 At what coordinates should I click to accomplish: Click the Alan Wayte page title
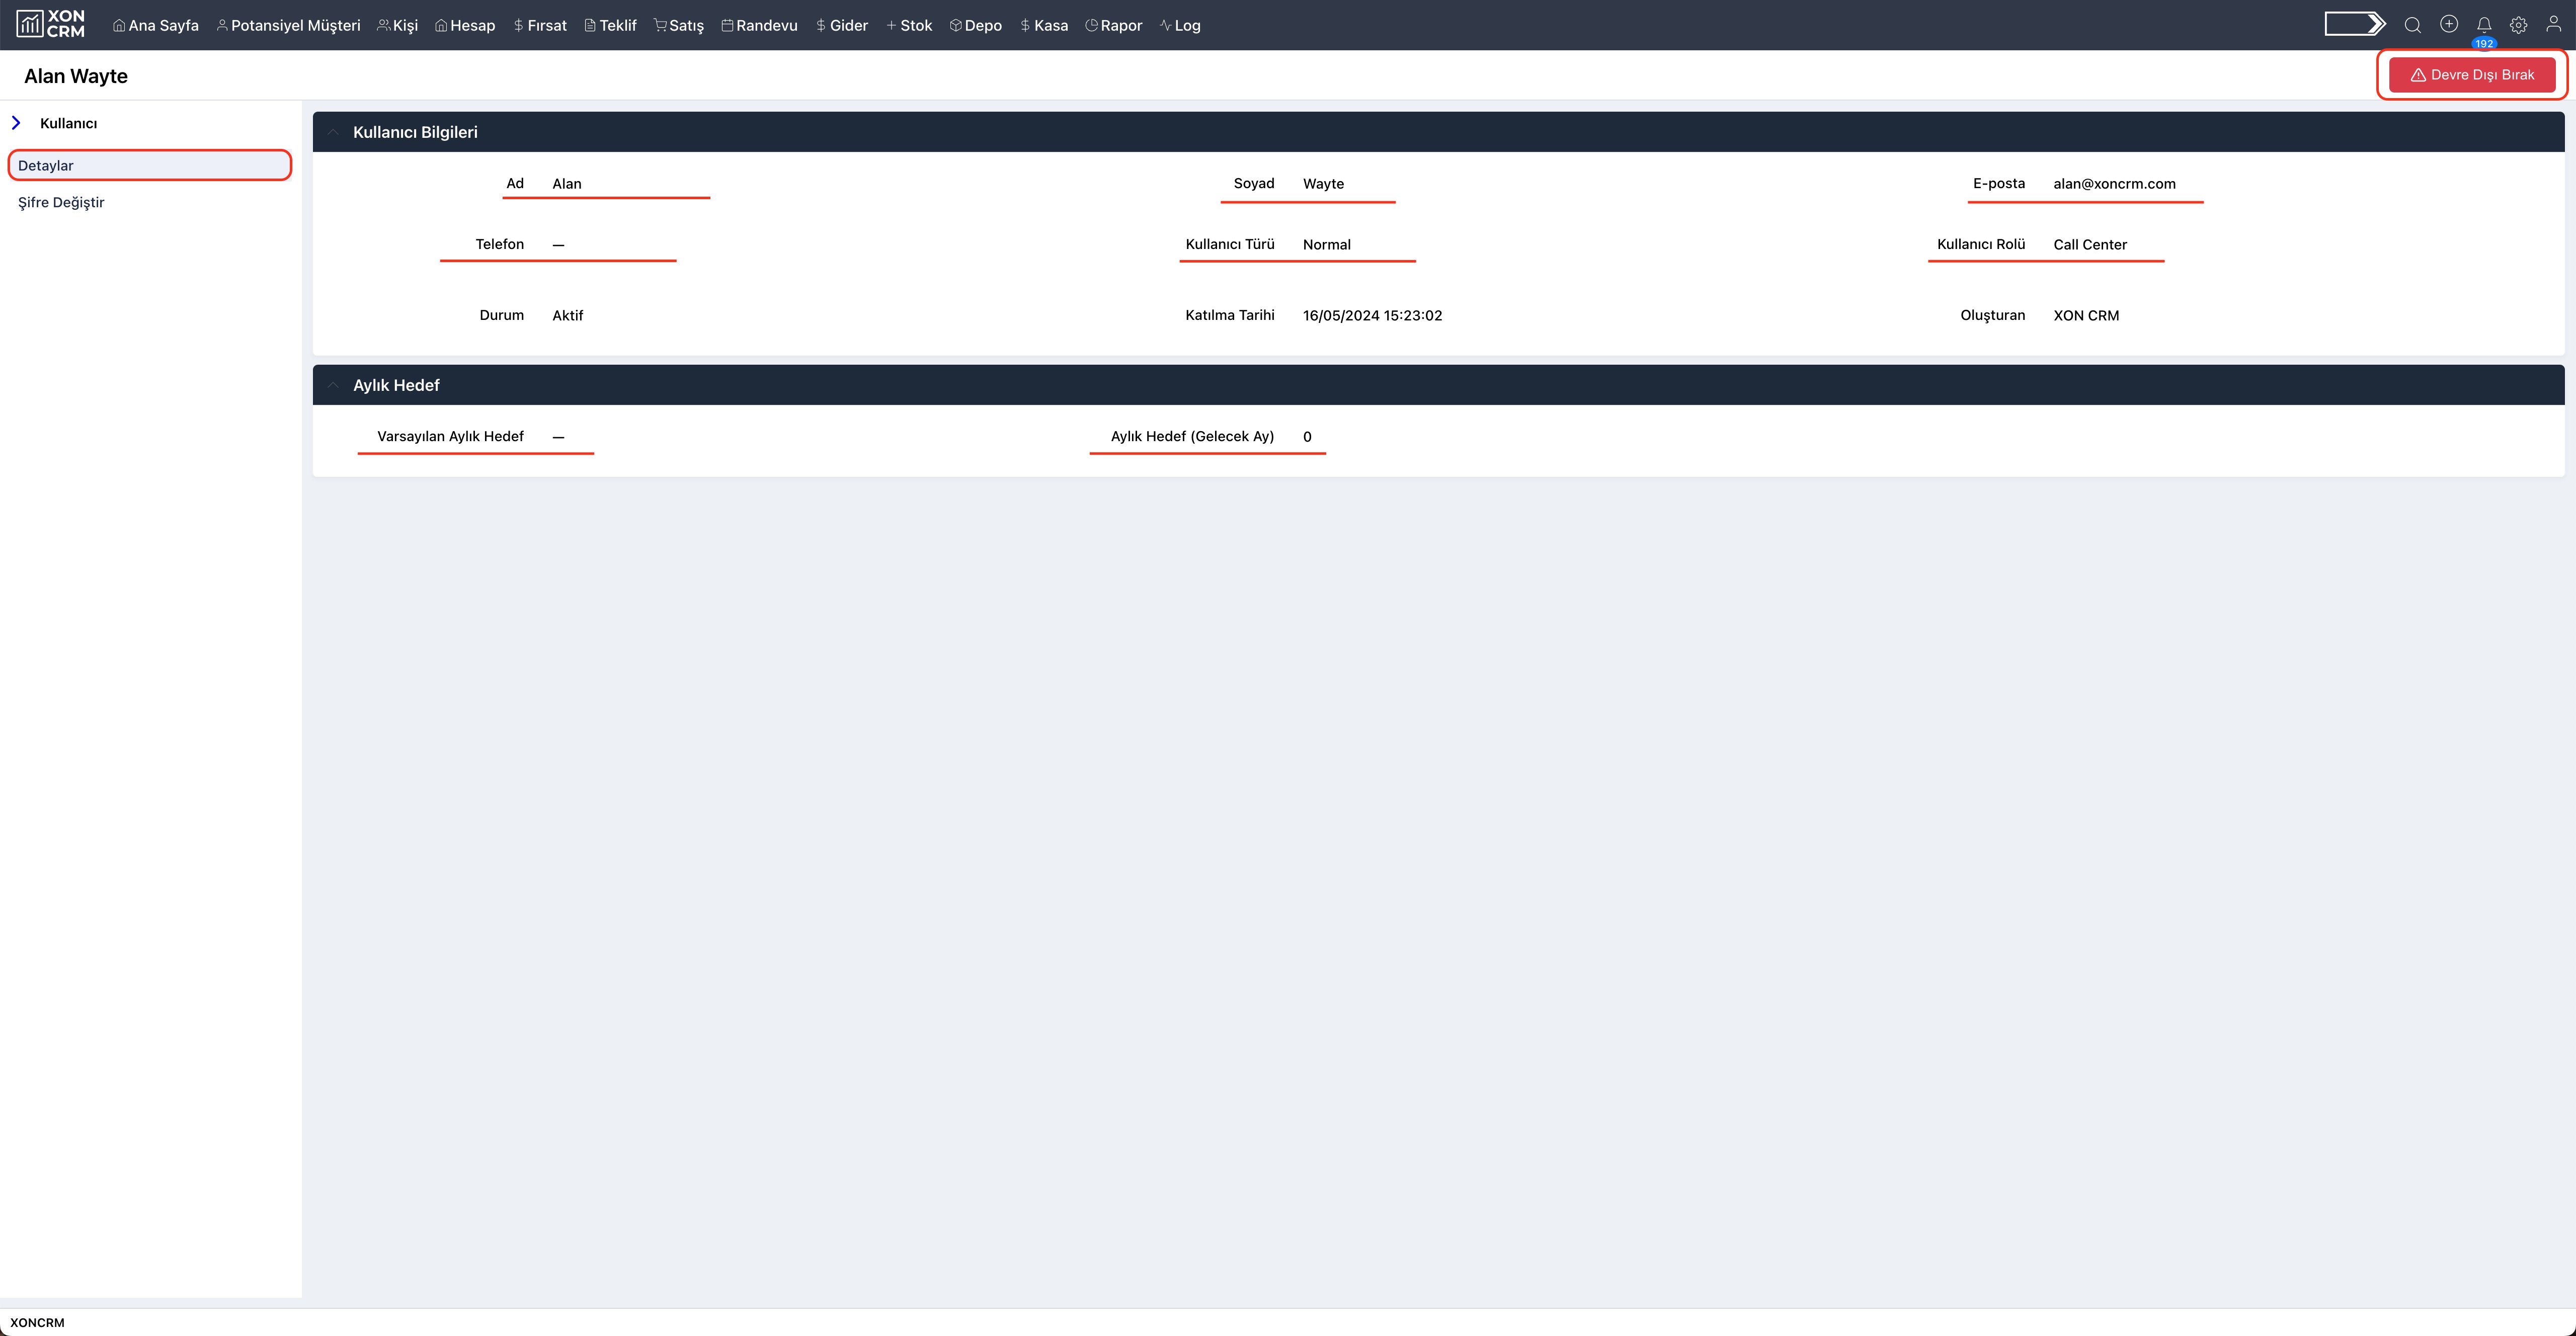click(76, 76)
